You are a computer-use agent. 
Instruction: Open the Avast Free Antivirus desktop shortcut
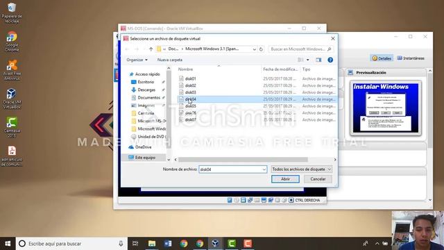click(x=12, y=70)
